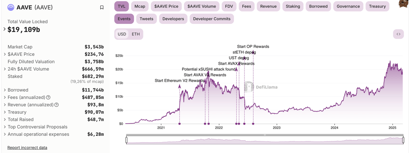Toggle the Events overlay
This screenshot has height=153, width=409.
pyautogui.click(x=124, y=19)
